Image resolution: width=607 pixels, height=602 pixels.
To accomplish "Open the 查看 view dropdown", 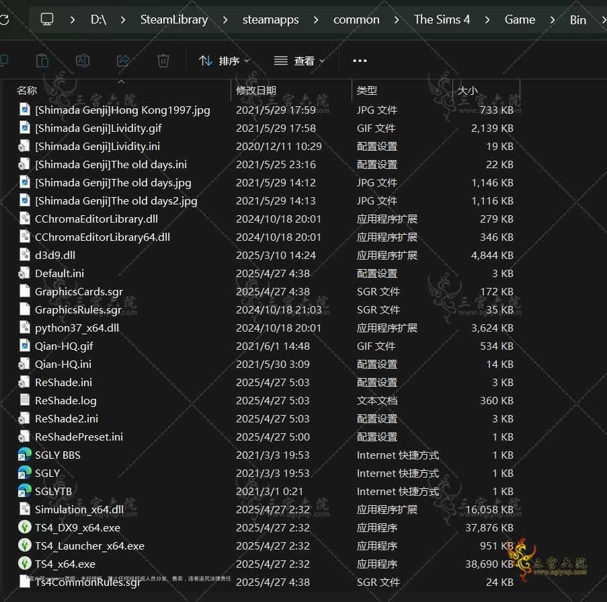I will (299, 61).
